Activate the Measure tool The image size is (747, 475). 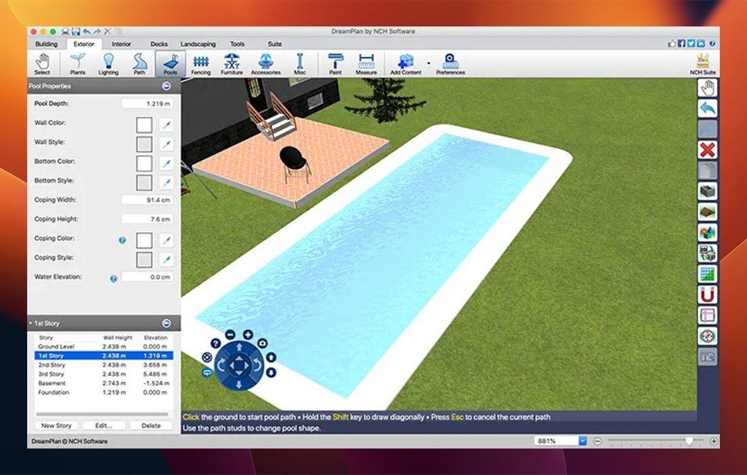click(x=366, y=64)
